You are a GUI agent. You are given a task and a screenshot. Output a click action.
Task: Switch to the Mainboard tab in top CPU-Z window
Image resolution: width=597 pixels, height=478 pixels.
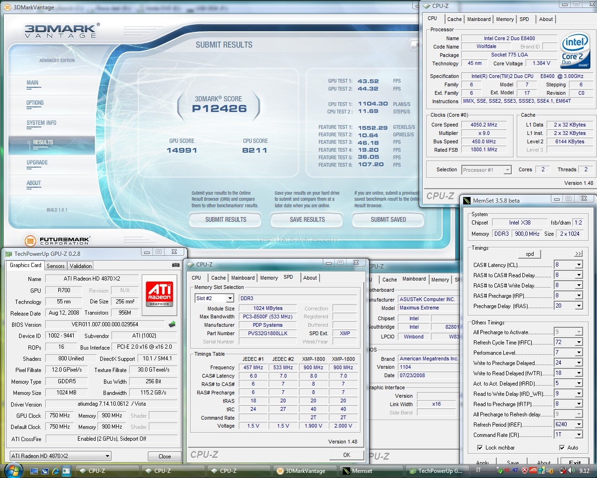click(479, 20)
